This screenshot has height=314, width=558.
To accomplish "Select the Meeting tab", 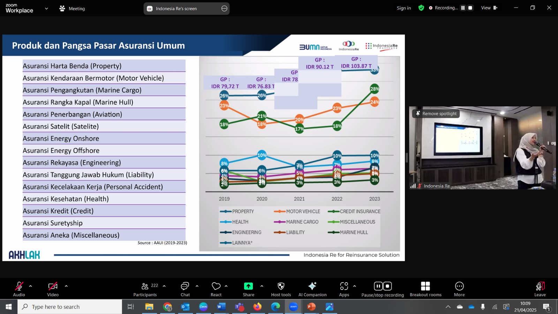I will coord(72,9).
